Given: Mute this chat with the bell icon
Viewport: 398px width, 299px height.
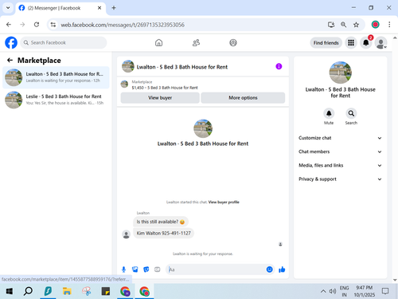Looking at the screenshot, I should (x=329, y=113).
